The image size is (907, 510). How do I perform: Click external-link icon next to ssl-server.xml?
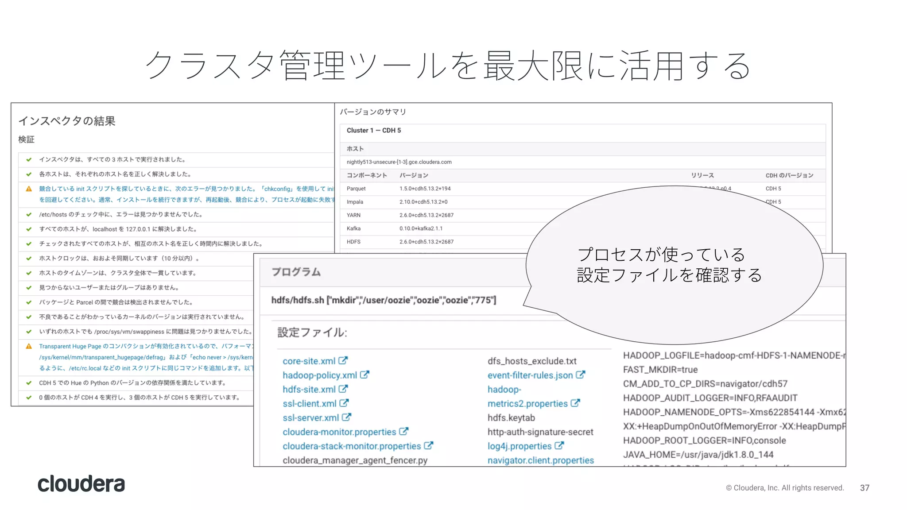point(346,417)
